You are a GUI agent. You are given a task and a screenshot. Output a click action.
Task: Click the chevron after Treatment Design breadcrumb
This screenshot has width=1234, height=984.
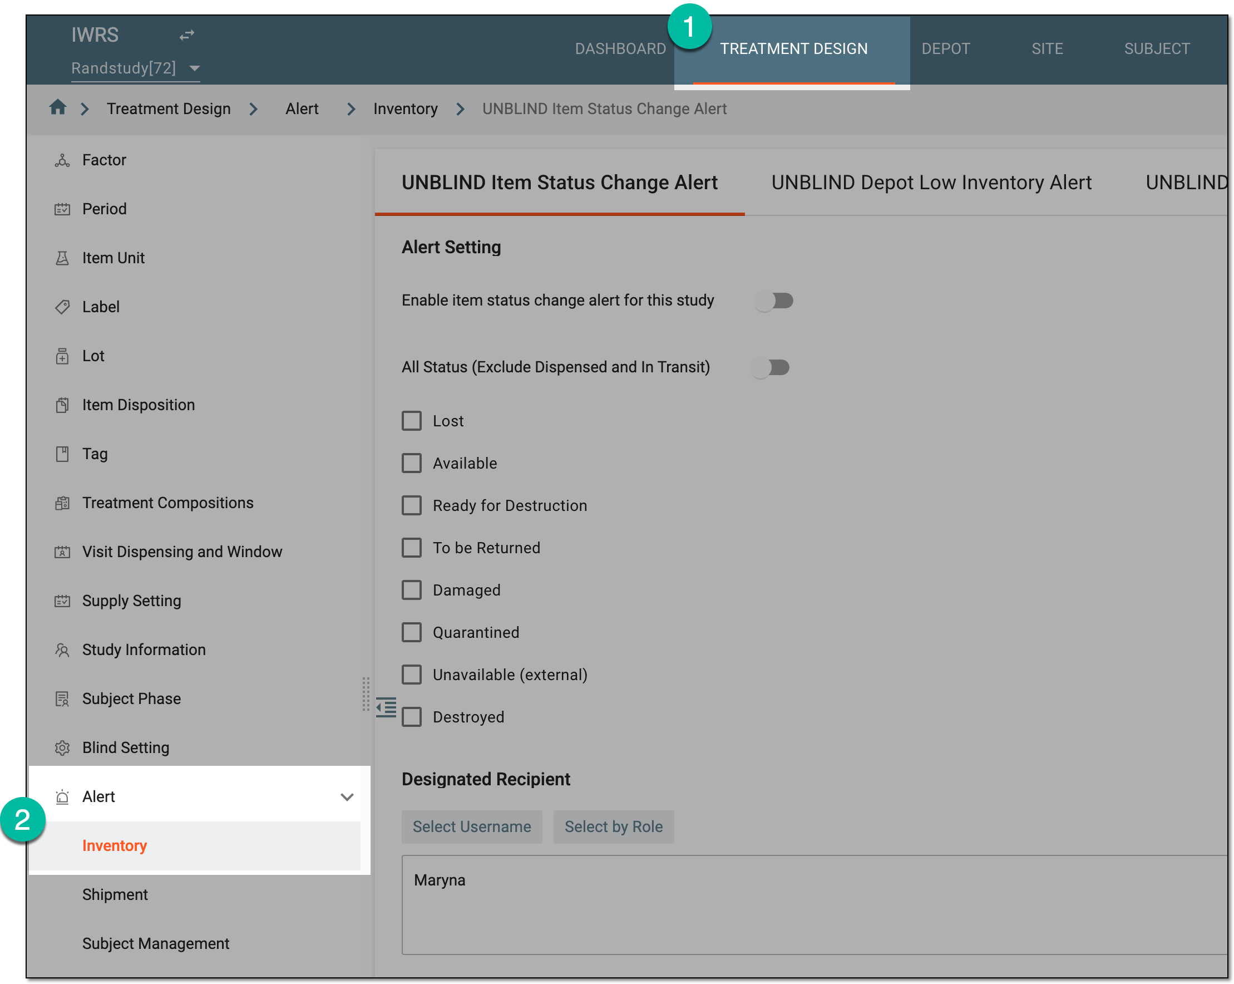click(x=254, y=109)
